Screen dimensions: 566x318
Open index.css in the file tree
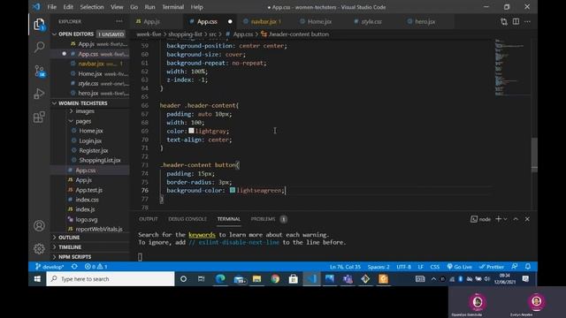click(87, 200)
